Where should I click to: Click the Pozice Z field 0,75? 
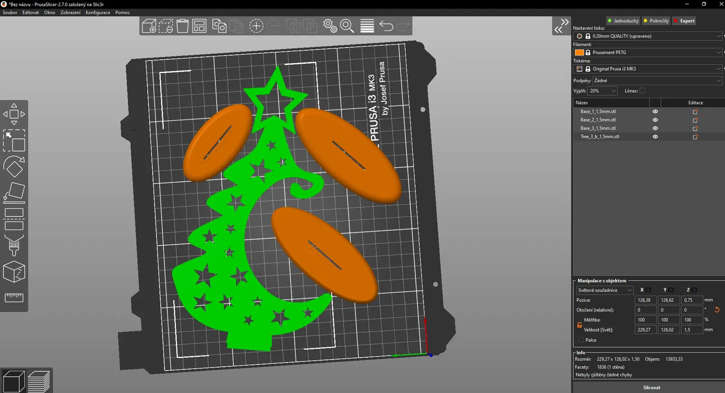click(691, 300)
